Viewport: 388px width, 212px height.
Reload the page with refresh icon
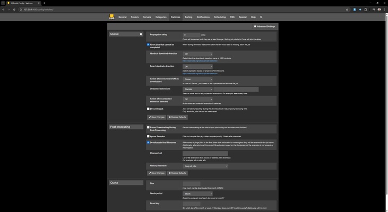(x=14, y=10)
